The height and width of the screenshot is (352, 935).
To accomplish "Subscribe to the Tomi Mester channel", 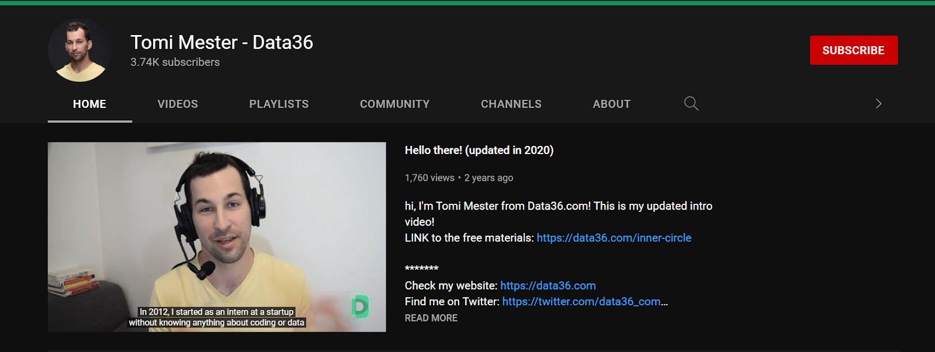I will 853,50.
